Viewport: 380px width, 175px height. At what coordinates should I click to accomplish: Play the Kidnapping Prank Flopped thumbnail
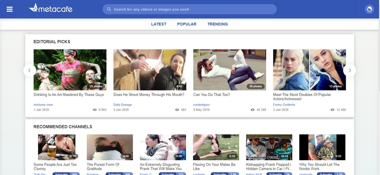pyautogui.click(x=269, y=147)
